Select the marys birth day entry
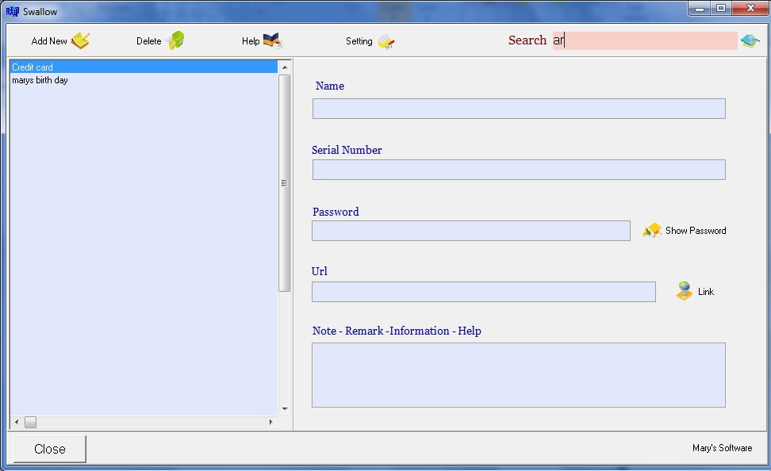This screenshot has width=771, height=471. [x=40, y=80]
